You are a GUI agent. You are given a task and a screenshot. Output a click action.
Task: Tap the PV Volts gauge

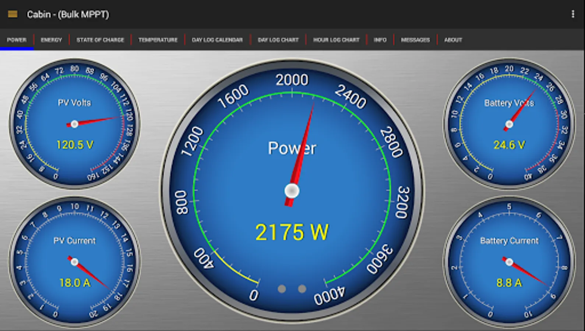click(74, 124)
